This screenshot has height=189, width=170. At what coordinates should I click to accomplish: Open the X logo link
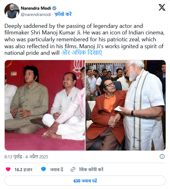pyautogui.click(x=162, y=8)
